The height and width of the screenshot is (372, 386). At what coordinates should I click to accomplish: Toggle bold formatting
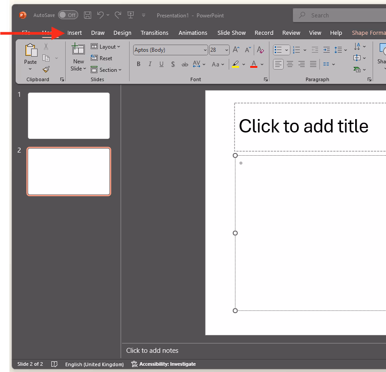[138, 64]
